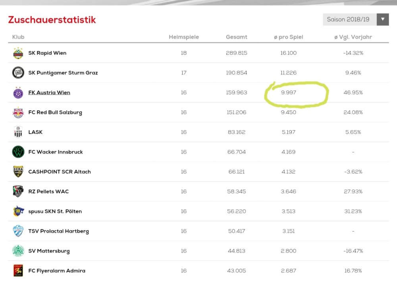Open FC Wacker Innsbruck name
Viewport: 397px width, 299px height.
(x=56, y=152)
